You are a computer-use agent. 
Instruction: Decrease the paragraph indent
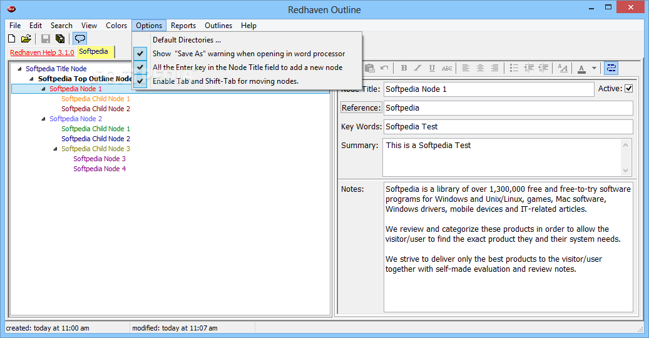543,68
